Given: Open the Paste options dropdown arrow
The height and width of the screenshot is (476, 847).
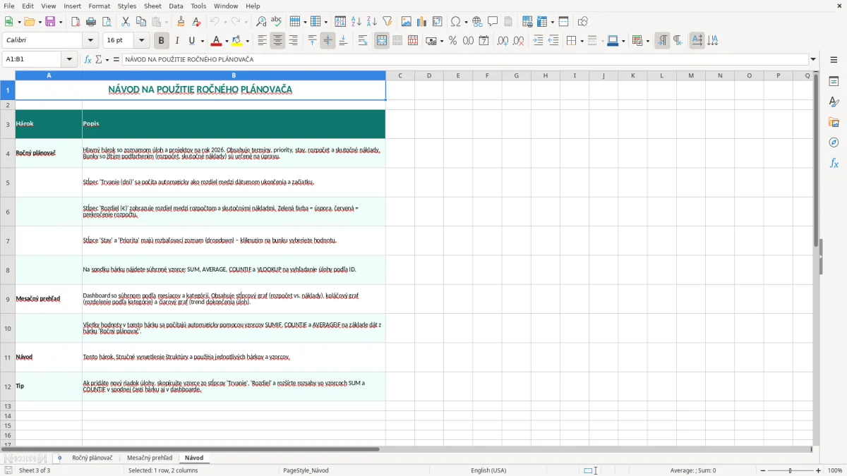Looking at the screenshot, I should 167,22.
